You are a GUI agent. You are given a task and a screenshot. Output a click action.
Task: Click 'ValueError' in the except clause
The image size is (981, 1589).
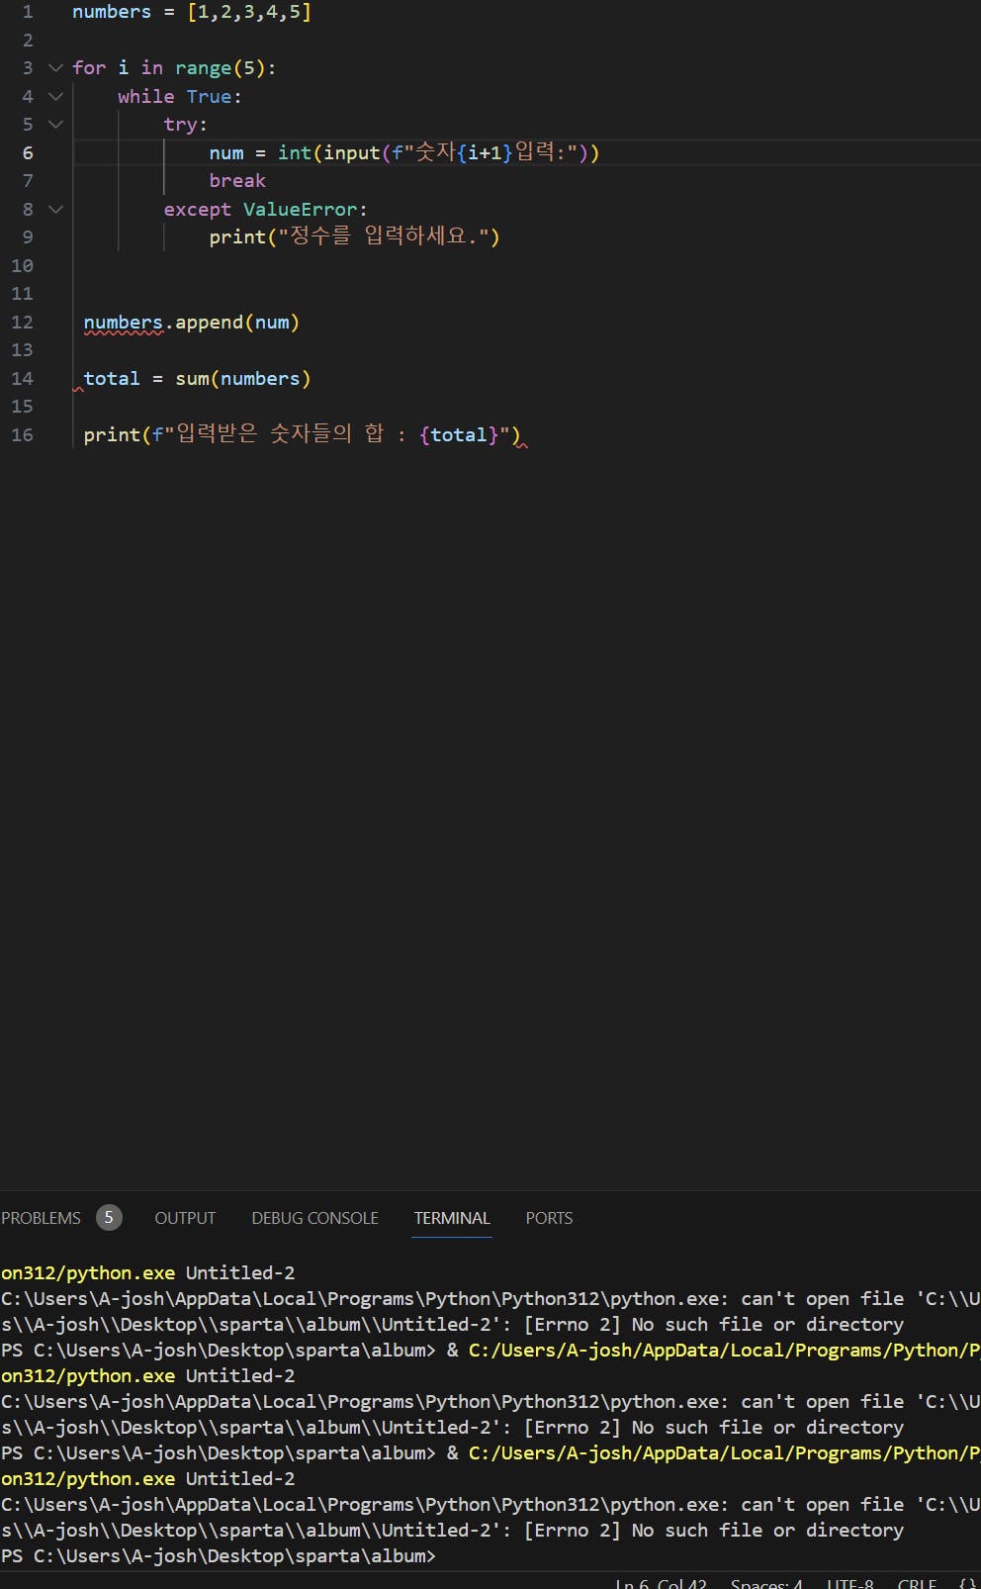(300, 210)
